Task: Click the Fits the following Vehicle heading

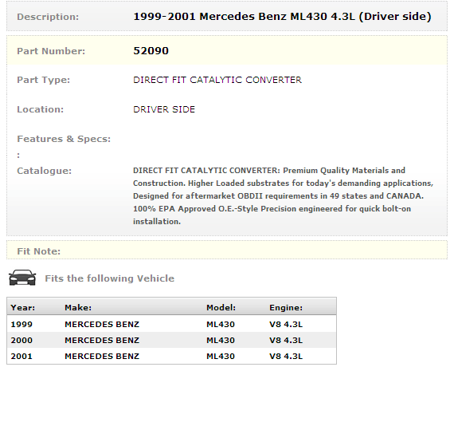Action: 109,278
